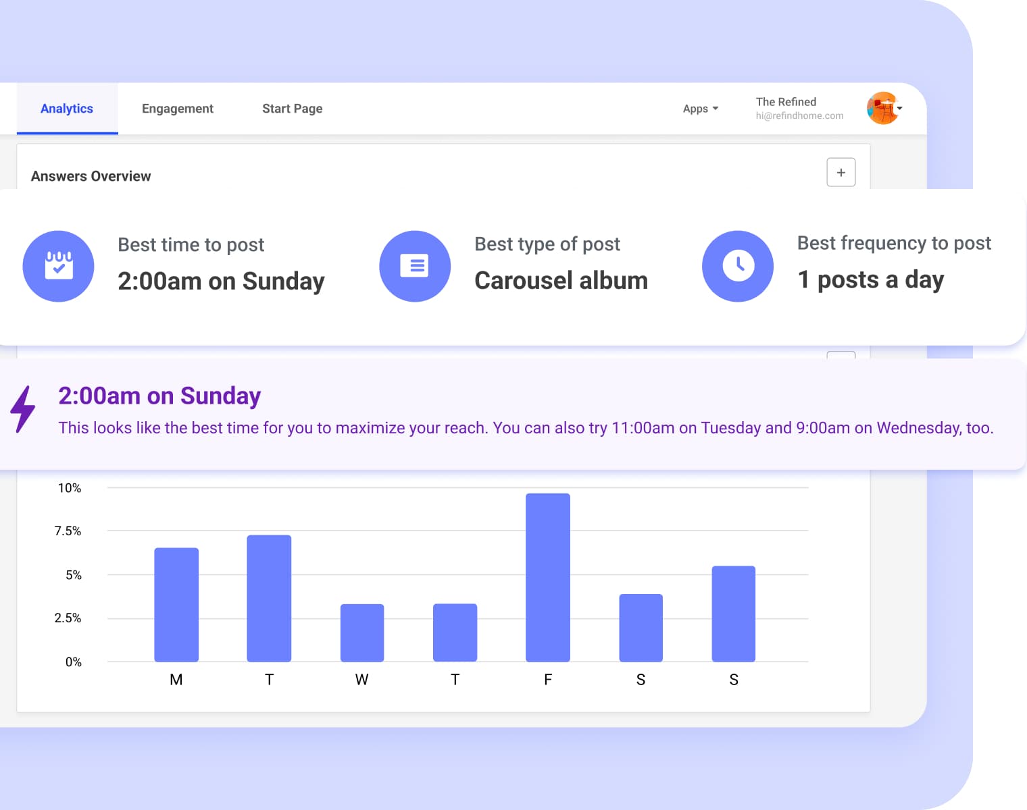This screenshot has height=810, width=1027.
Task: Click the Saturday bar after Friday
Action: [641, 628]
